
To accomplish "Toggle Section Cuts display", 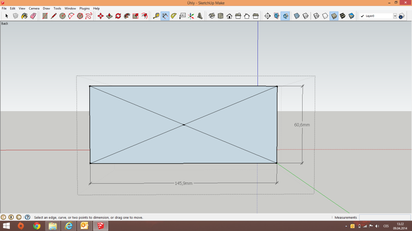I will [x=285, y=16].
